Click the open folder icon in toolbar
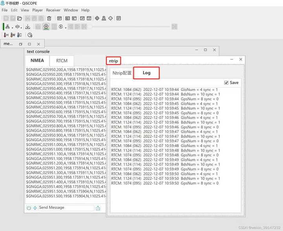This screenshot has height=231, width=283. coord(20,18)
